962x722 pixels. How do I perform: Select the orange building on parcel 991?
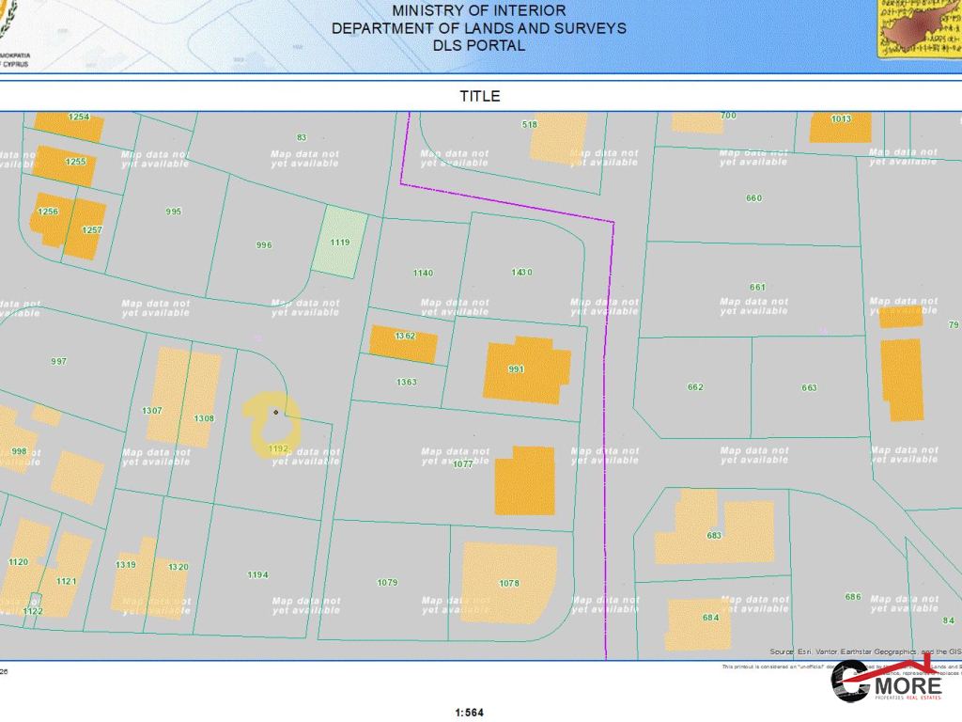(x=526, y=369)
